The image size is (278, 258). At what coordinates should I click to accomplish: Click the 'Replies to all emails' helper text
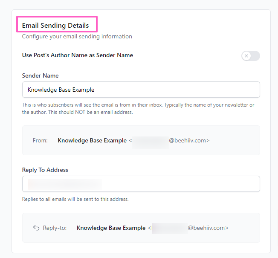75,199
